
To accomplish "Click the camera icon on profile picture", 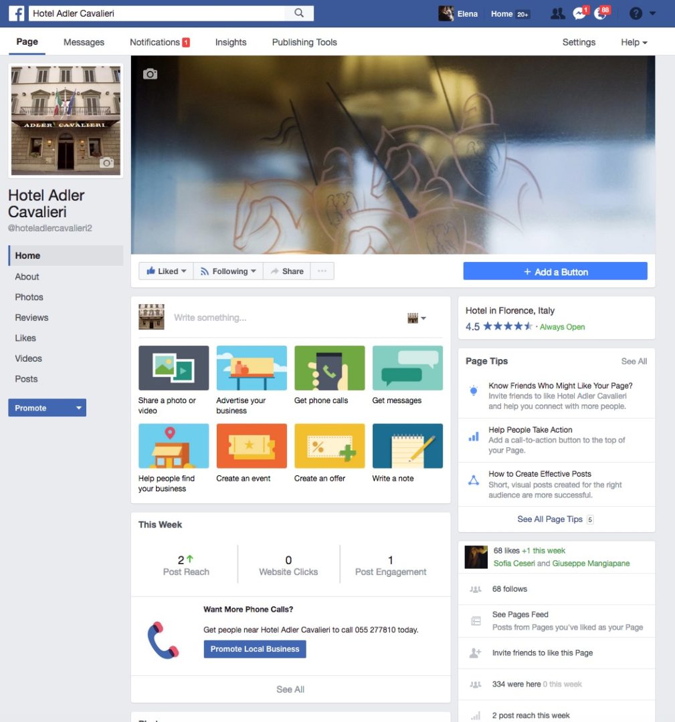I will 106,162.
